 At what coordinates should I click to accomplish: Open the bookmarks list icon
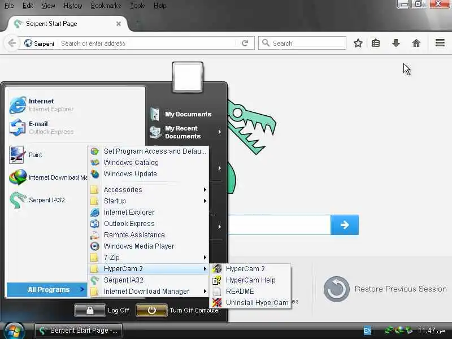(376, 44)
